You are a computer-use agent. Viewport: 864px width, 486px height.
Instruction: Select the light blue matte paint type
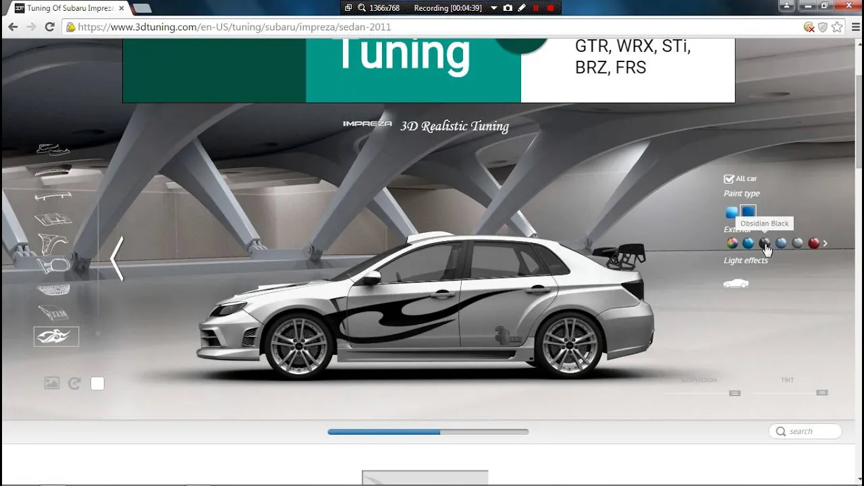pos(731,212)
